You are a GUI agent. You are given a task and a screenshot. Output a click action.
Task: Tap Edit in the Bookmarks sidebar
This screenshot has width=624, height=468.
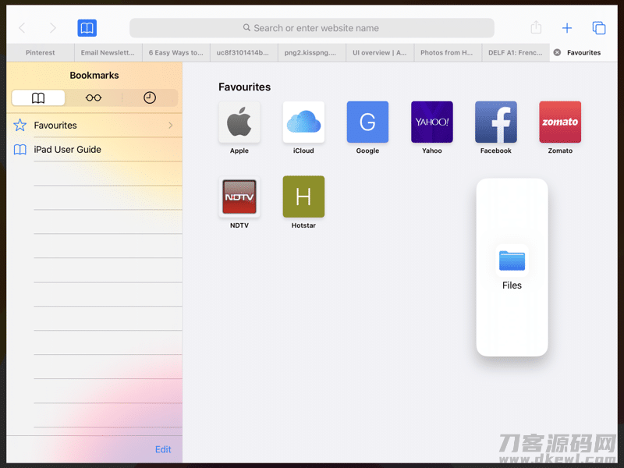coord(163,449)
